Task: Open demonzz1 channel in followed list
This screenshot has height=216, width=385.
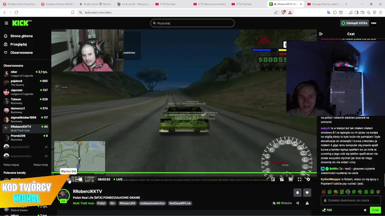Action: [26, 110]
